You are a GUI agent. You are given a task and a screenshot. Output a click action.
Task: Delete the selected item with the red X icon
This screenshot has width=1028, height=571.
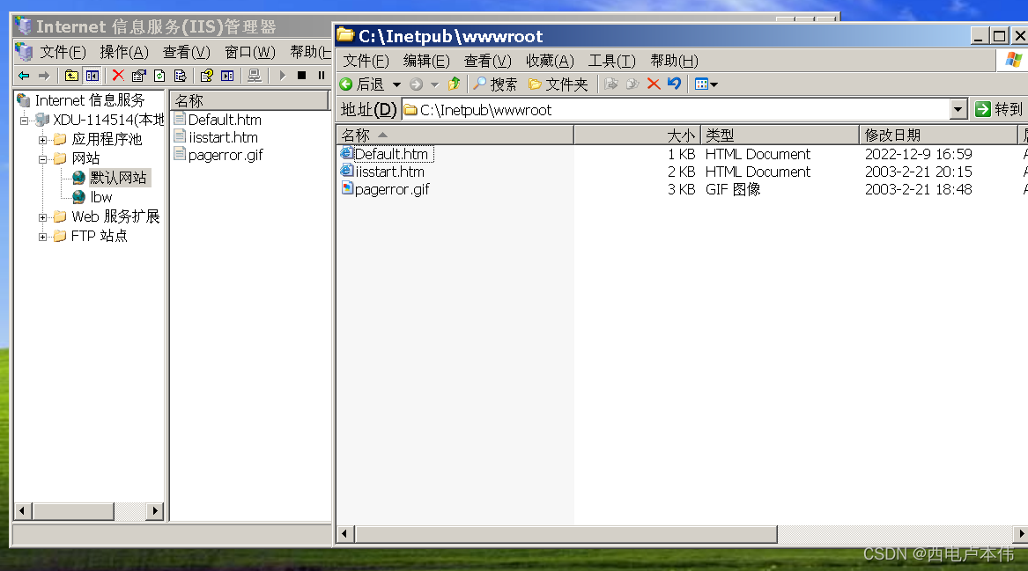tap(118, 75)
